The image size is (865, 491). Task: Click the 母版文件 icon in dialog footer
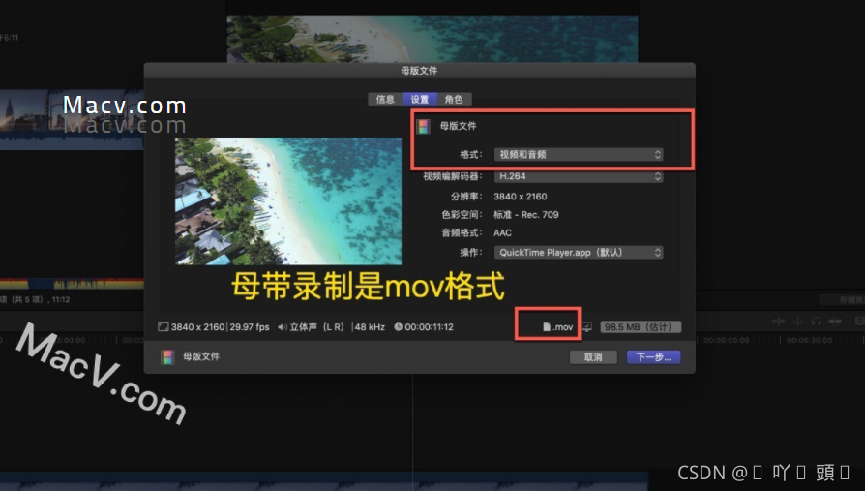coord(167,356)
